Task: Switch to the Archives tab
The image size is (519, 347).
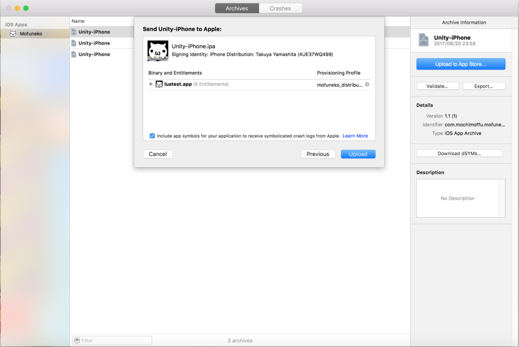Action: (237, 8)
